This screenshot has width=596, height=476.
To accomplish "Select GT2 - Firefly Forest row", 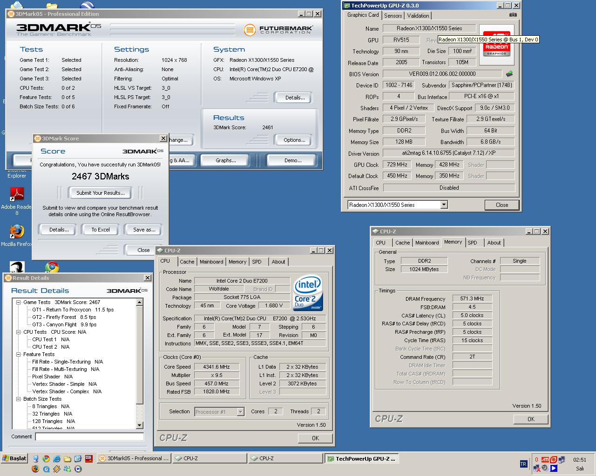I will tap(64, 317).
